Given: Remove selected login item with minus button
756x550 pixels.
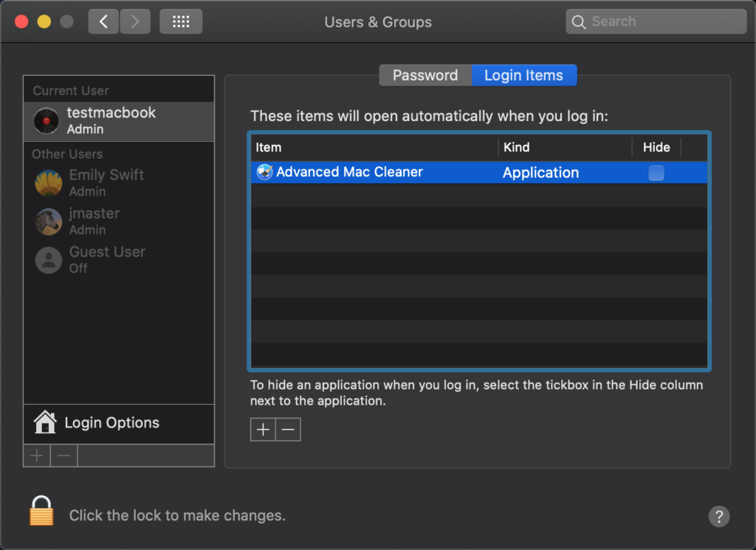Looking at the screenshot, I should coord(288,430).
